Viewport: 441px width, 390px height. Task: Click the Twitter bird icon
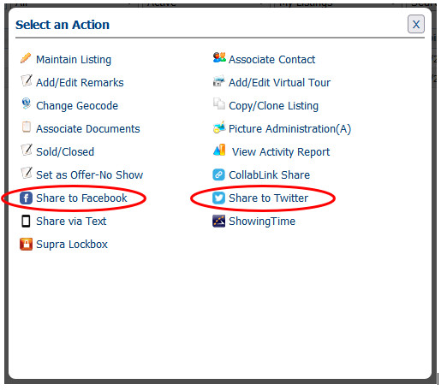click(x=218, y=198)
